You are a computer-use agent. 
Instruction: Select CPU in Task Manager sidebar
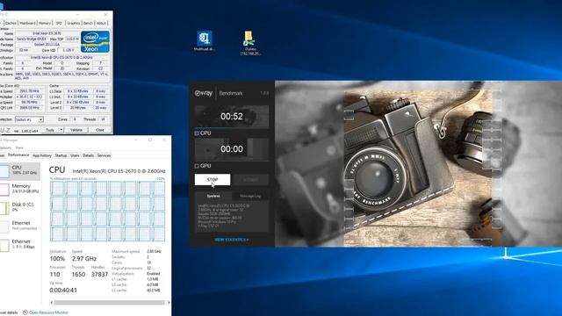pyautogui.click(x=20, y=170)
